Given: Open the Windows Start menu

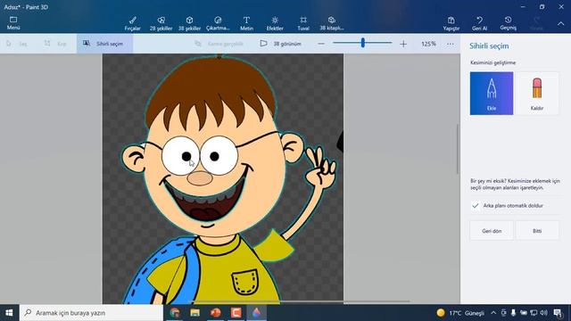Looking at the screenshot, I should (x=9, y=313).
